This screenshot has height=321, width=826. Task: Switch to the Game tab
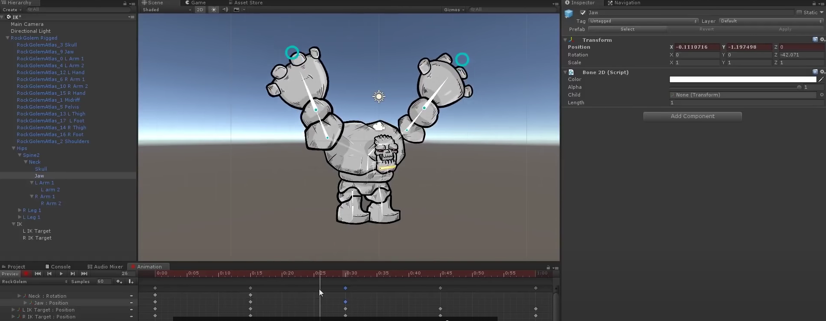[195, 3]
